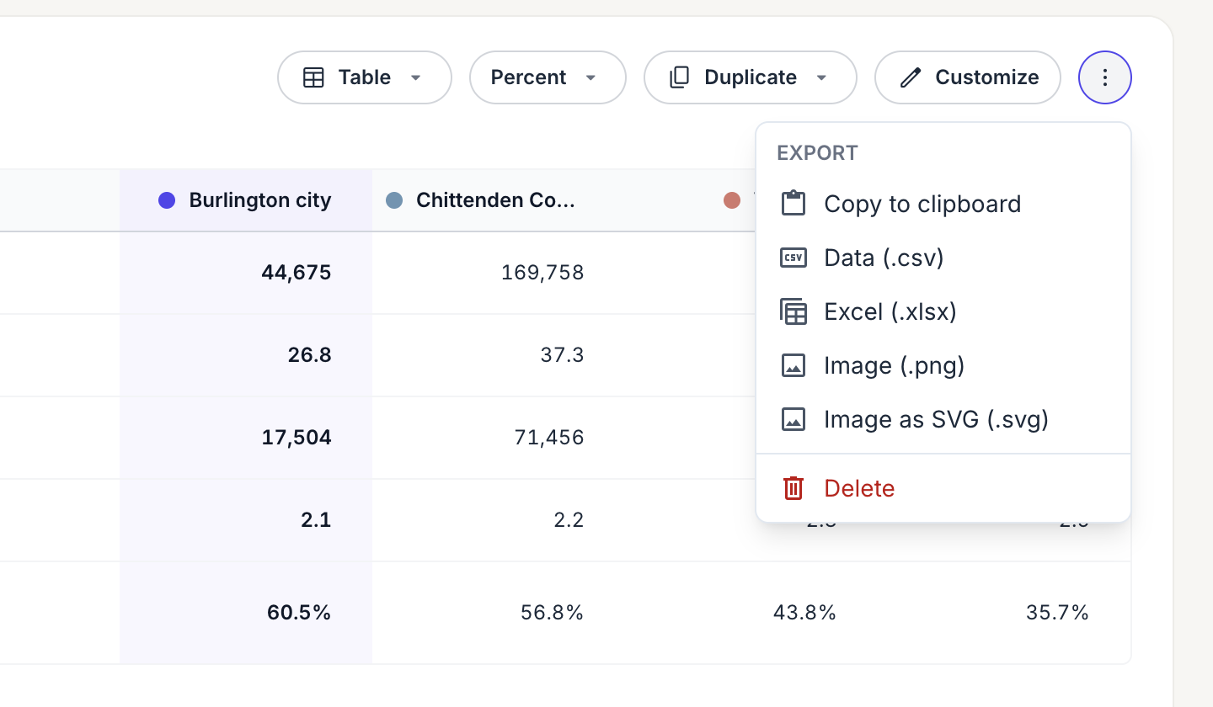Click the 2.2 cell
Image resolution: width=1213 pixels, height=707 pixels.
coord(499,520)
